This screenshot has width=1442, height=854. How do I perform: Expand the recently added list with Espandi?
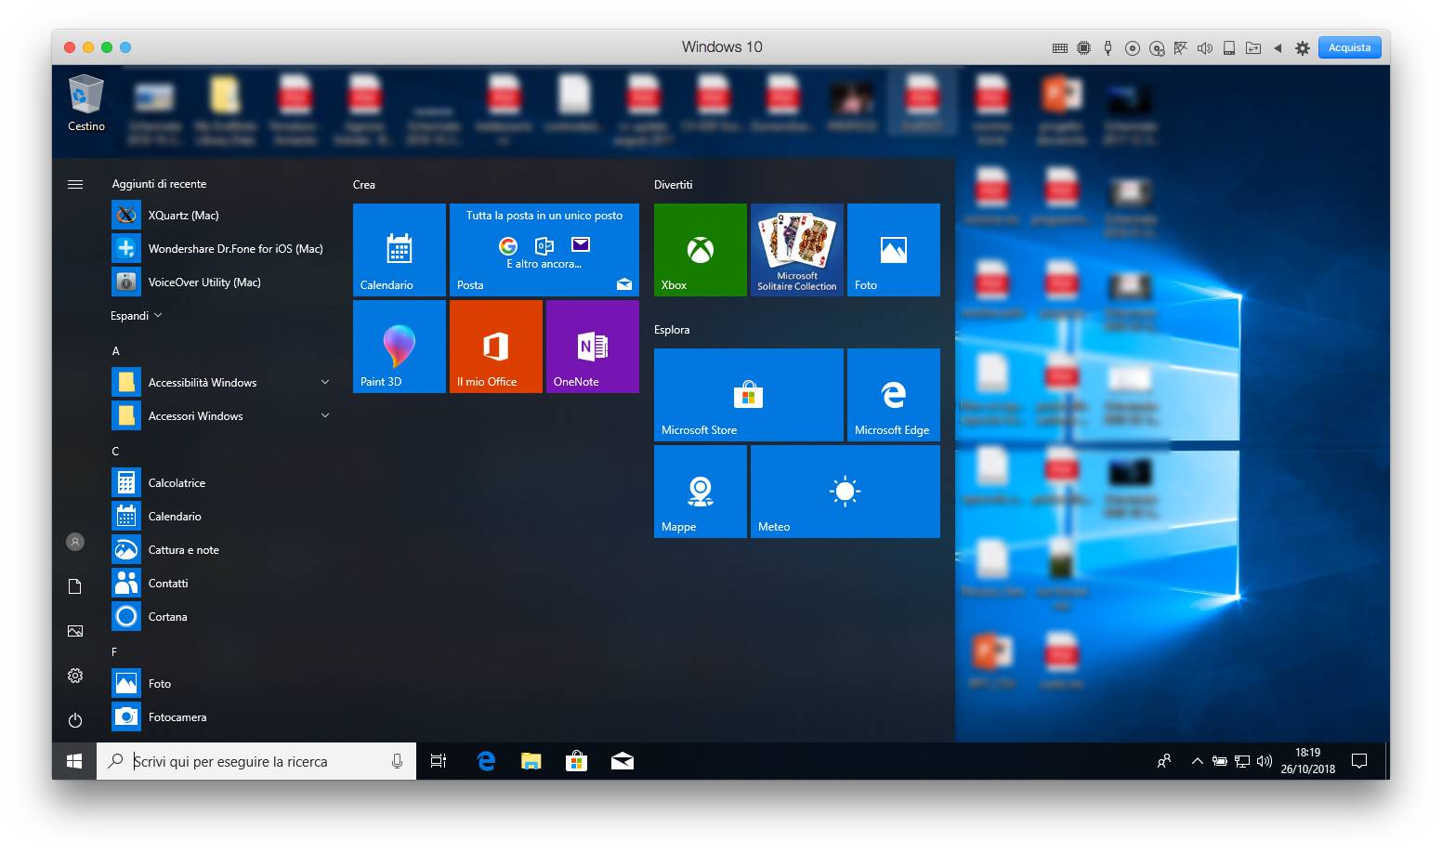click(137, 316)
